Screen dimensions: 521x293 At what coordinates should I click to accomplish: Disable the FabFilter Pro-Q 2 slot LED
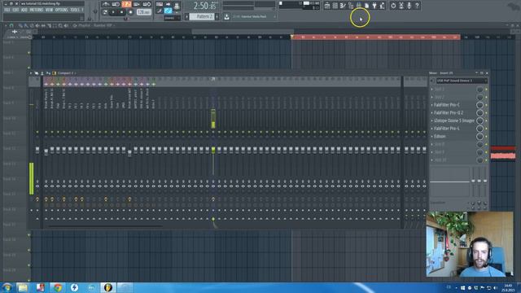click(486, 113)
